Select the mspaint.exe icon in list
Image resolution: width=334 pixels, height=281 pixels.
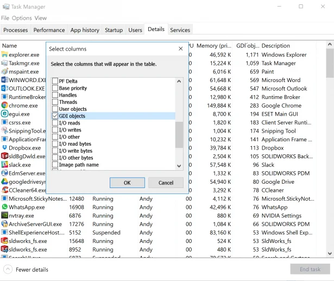(x=5, y=72)
